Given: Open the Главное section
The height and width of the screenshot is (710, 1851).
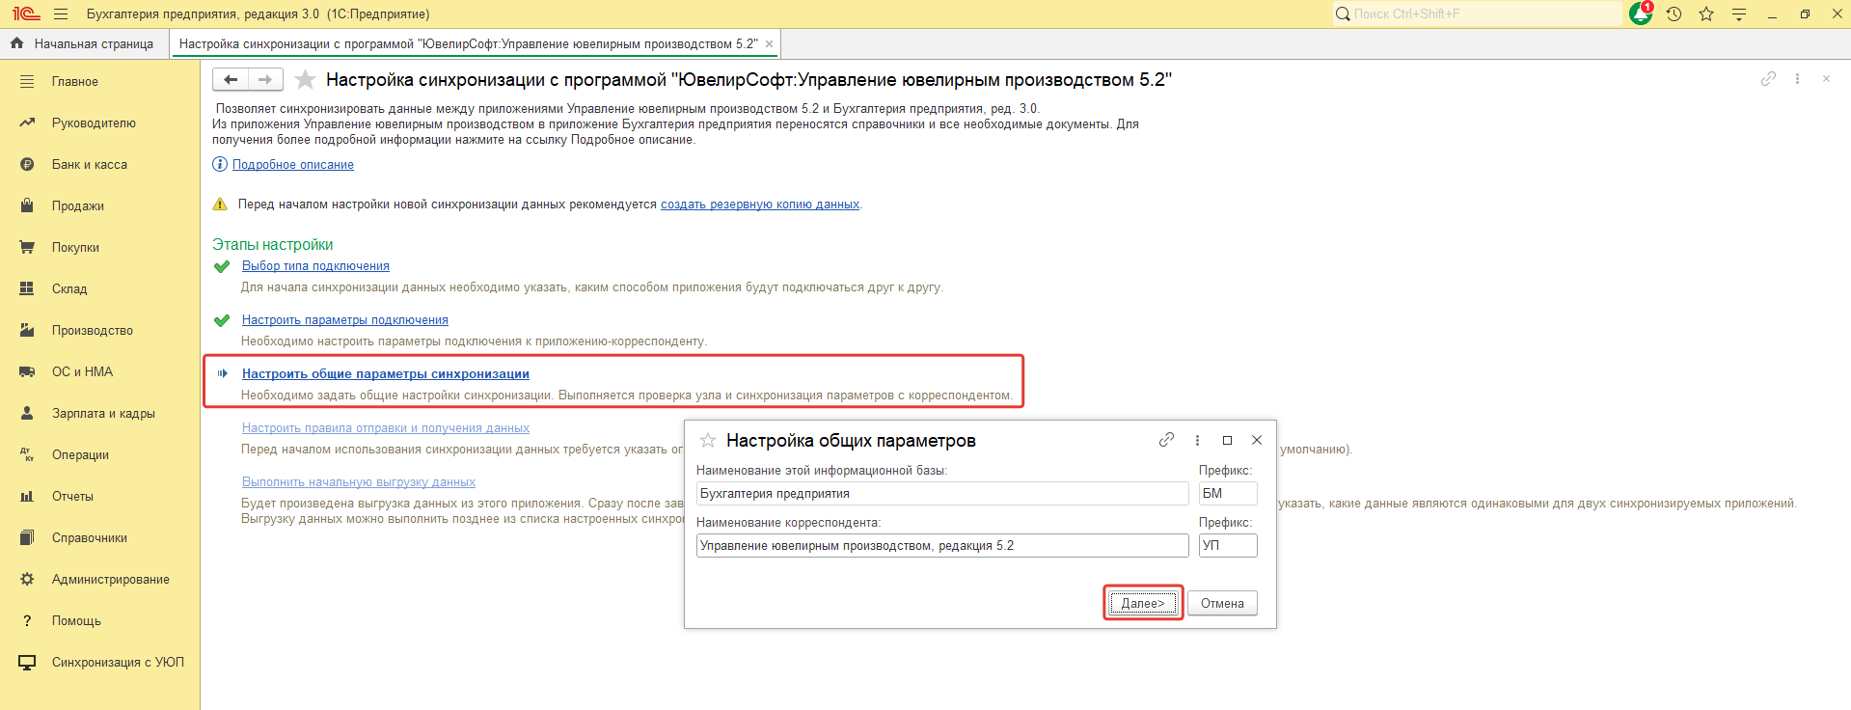Looking at the screenshot, I should 75,82.
